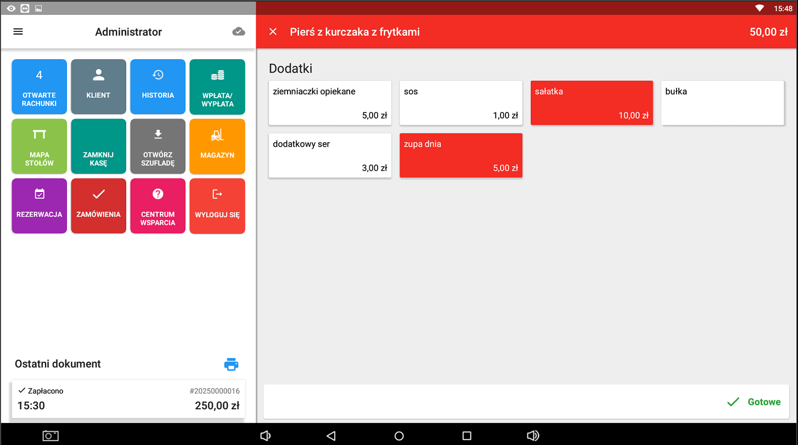This screenshot has width=798, height=445.
Task: Open the Klient tile
Action: [x=98, y=87]
